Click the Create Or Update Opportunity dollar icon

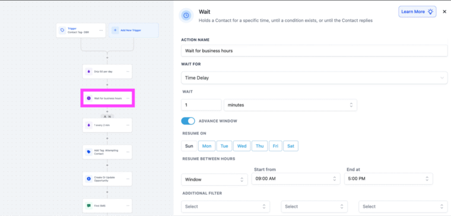[x=88, y=179]
